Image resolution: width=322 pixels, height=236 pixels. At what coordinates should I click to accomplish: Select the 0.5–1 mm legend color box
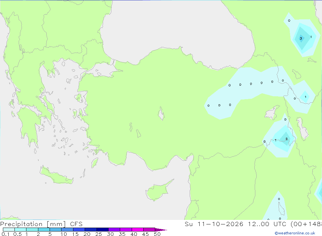pos(20,230)
